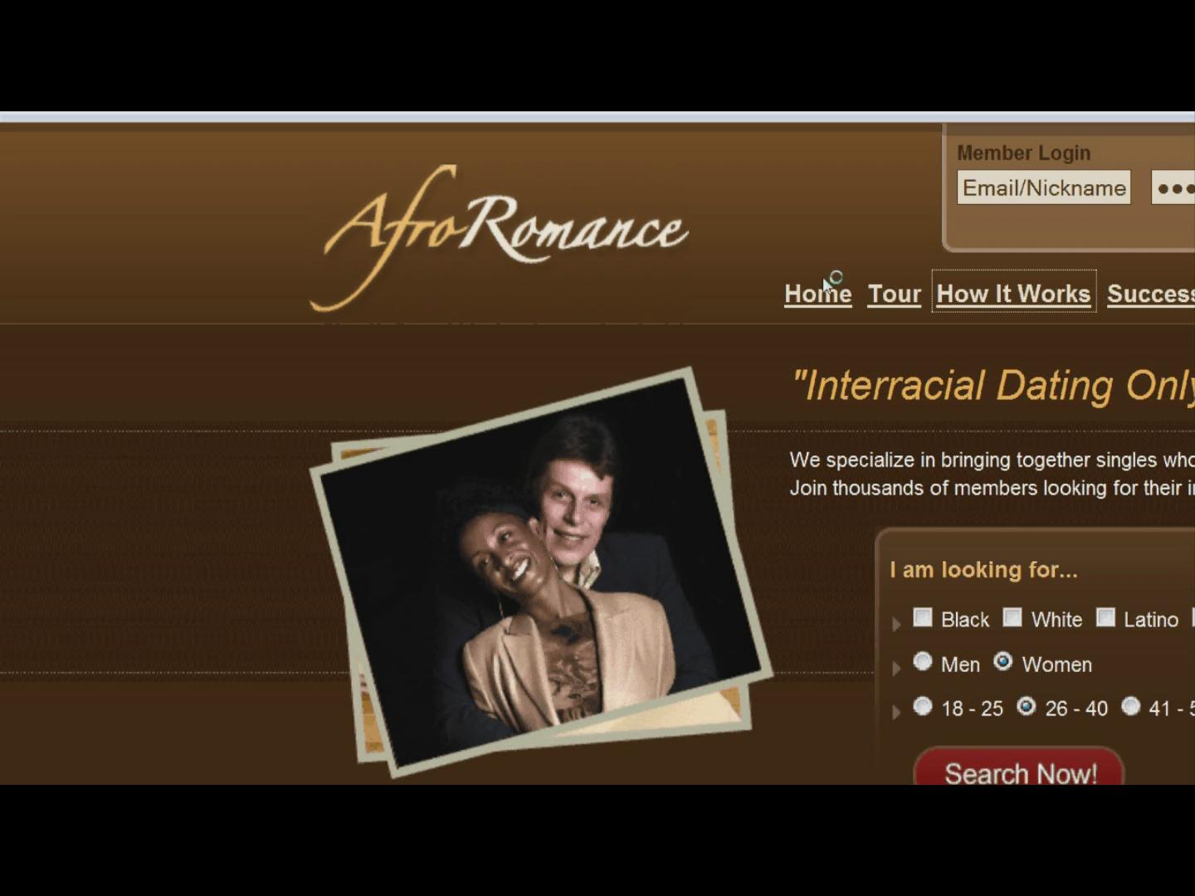Click the "We specialize in bringing together singles" text
Image resolution: width=1195 pixels, height=896 pixels.
992,460
